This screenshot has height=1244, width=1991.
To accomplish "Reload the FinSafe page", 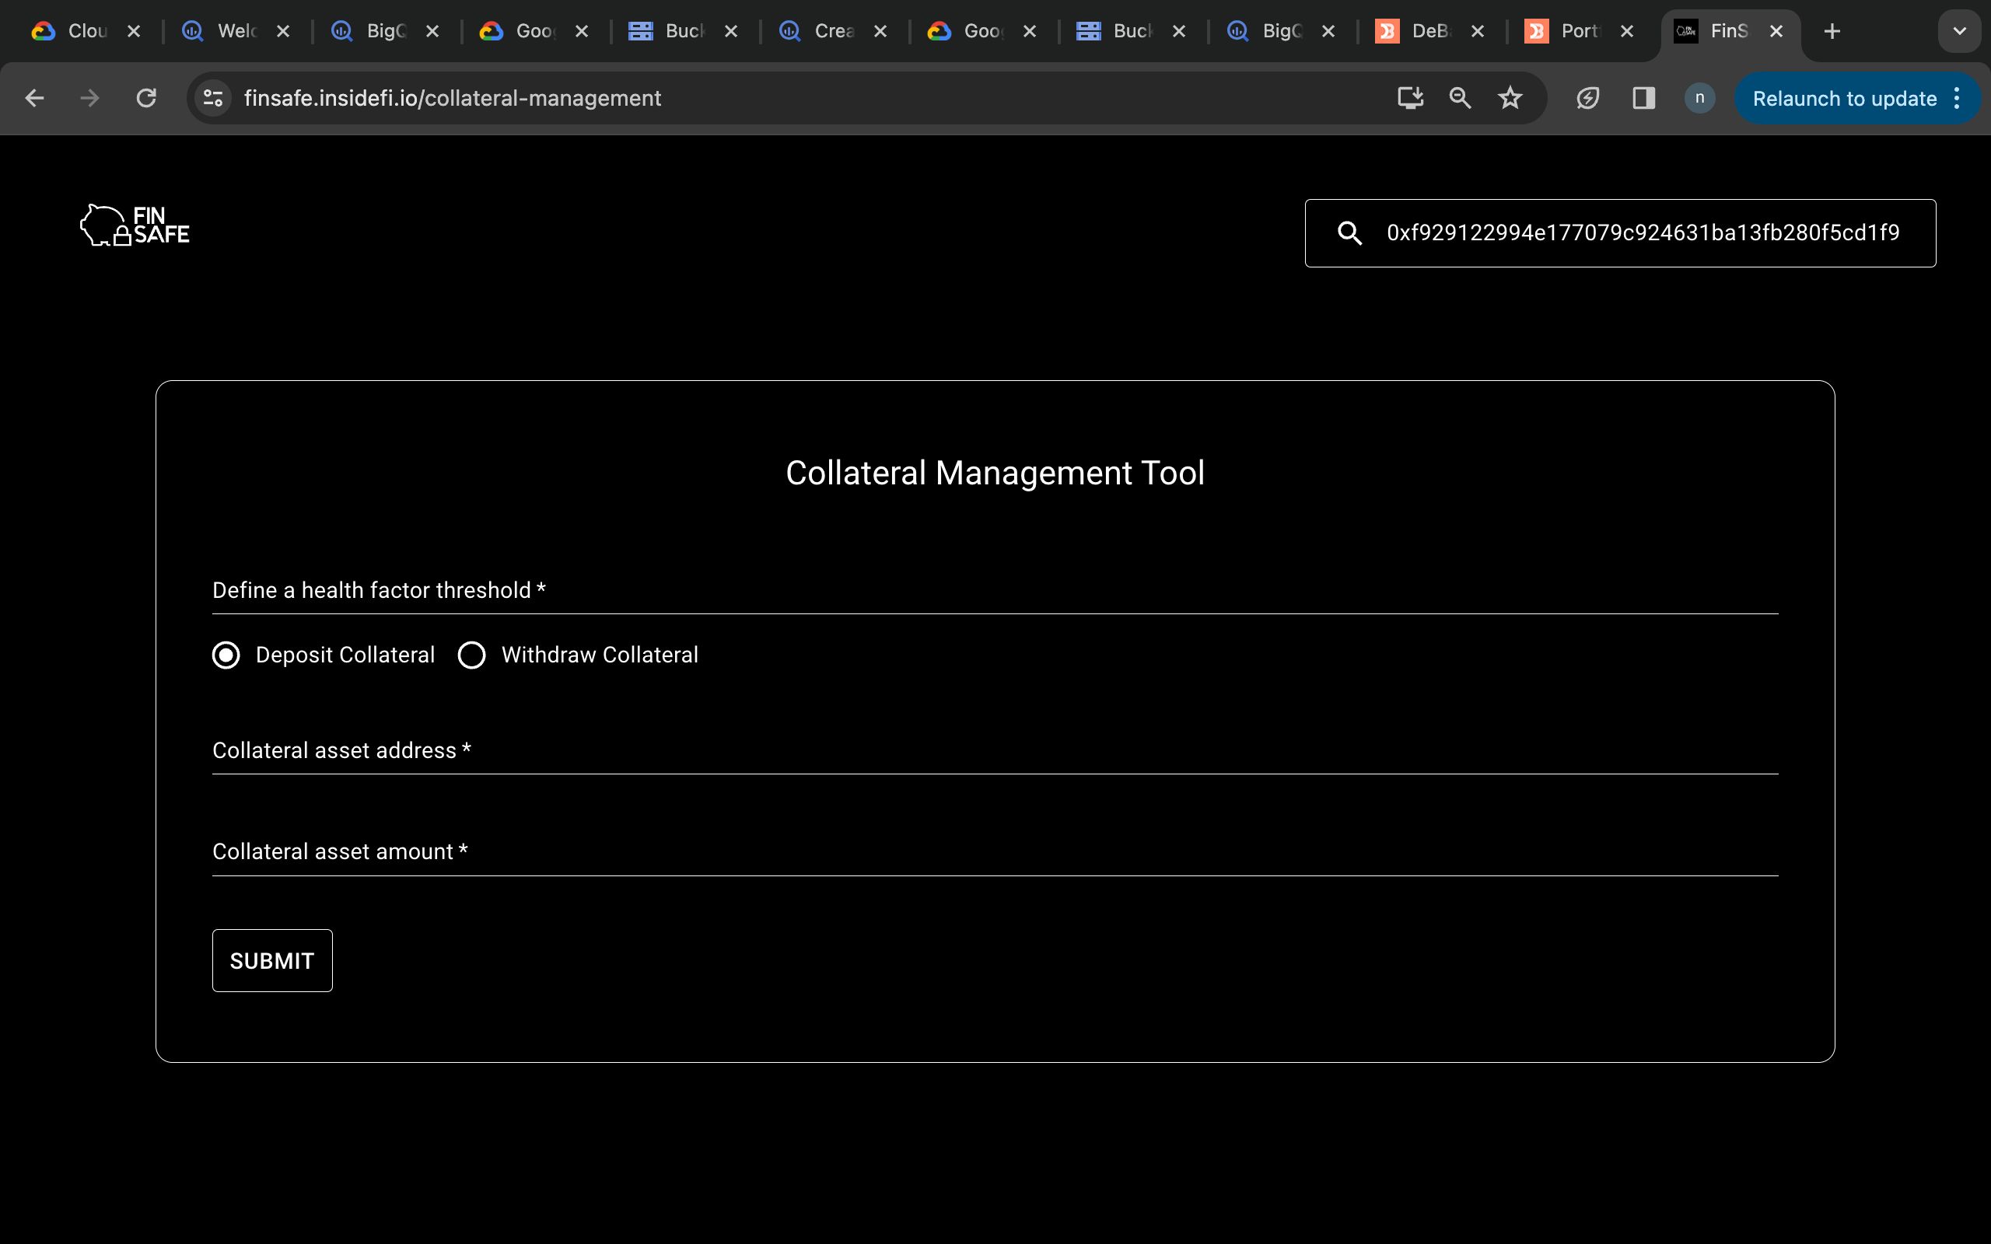I will click(146, 99).
